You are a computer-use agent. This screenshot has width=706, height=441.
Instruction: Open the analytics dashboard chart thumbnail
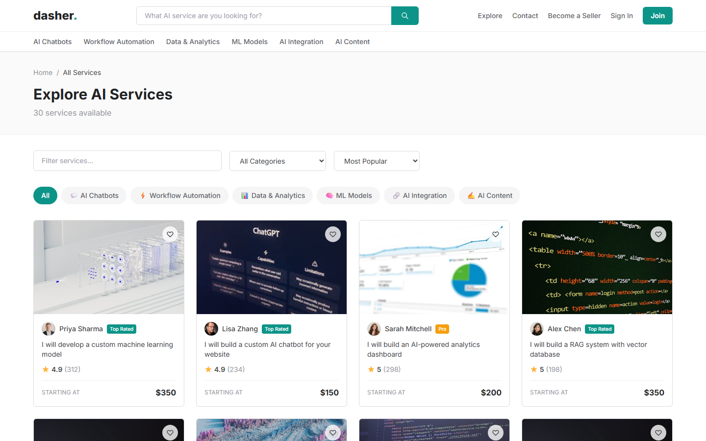pos(434,267)
